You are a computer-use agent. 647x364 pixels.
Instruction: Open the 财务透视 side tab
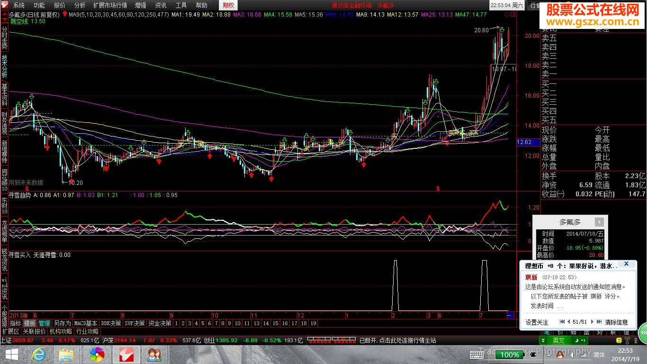point(4,123)
